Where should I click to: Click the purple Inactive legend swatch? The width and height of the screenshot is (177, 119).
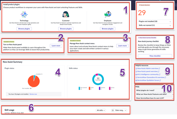pyautogui.click(x=99, y=88)
